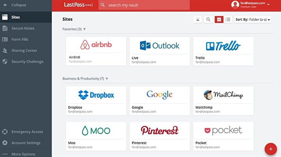Click the fan@lastpass.com account name
The width and height of the screenshot is (281, 157).
point(253,3)
